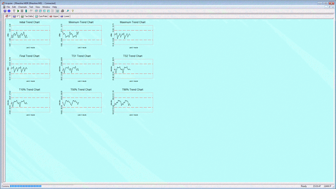Open the Print tool icon

point(62,11)
